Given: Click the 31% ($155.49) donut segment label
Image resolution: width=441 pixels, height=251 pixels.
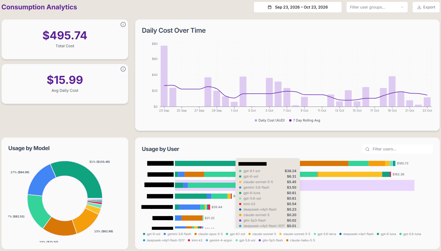Looking at the screenshot, I should point(99,162).
